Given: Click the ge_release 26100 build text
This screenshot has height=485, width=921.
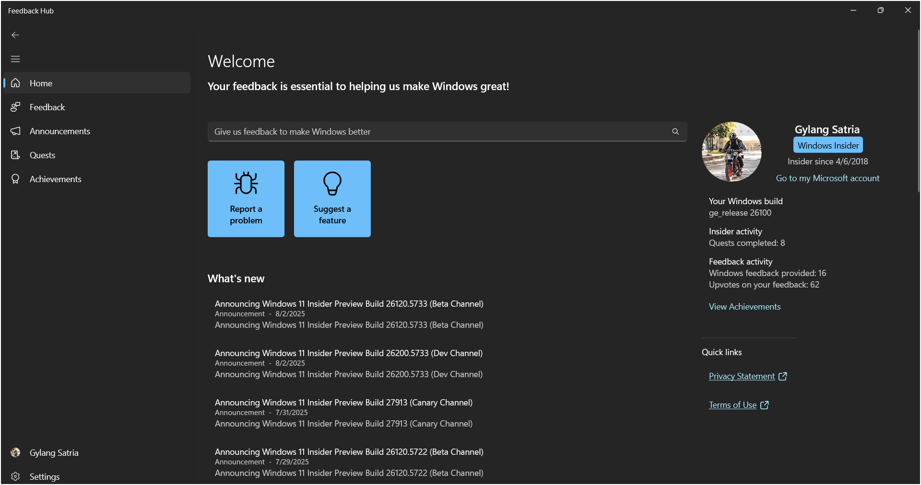Looking at the screenshot, I should (740, 213).
